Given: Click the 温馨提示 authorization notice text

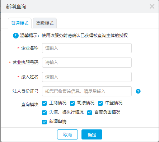Looking at the screenshot, I should pos(74,36).
